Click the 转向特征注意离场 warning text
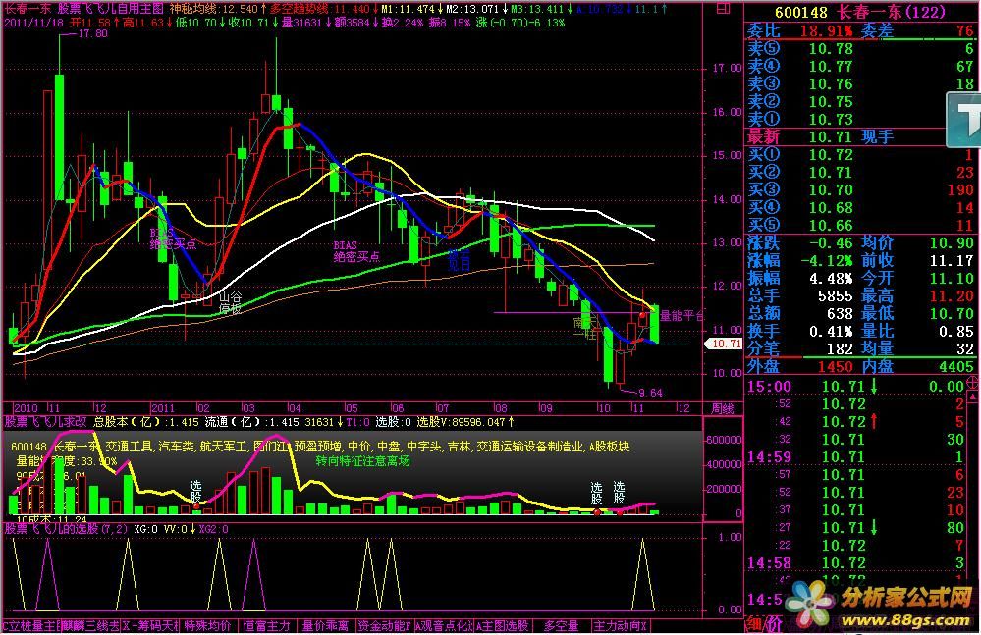 pyautogui.click(x=363, y=461)
